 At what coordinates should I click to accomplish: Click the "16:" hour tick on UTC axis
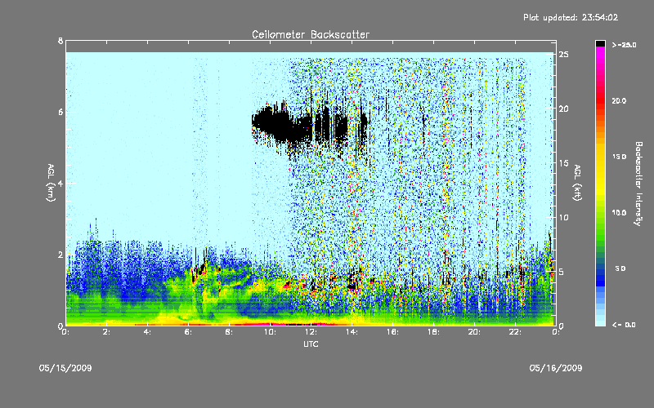coord(392,332)
